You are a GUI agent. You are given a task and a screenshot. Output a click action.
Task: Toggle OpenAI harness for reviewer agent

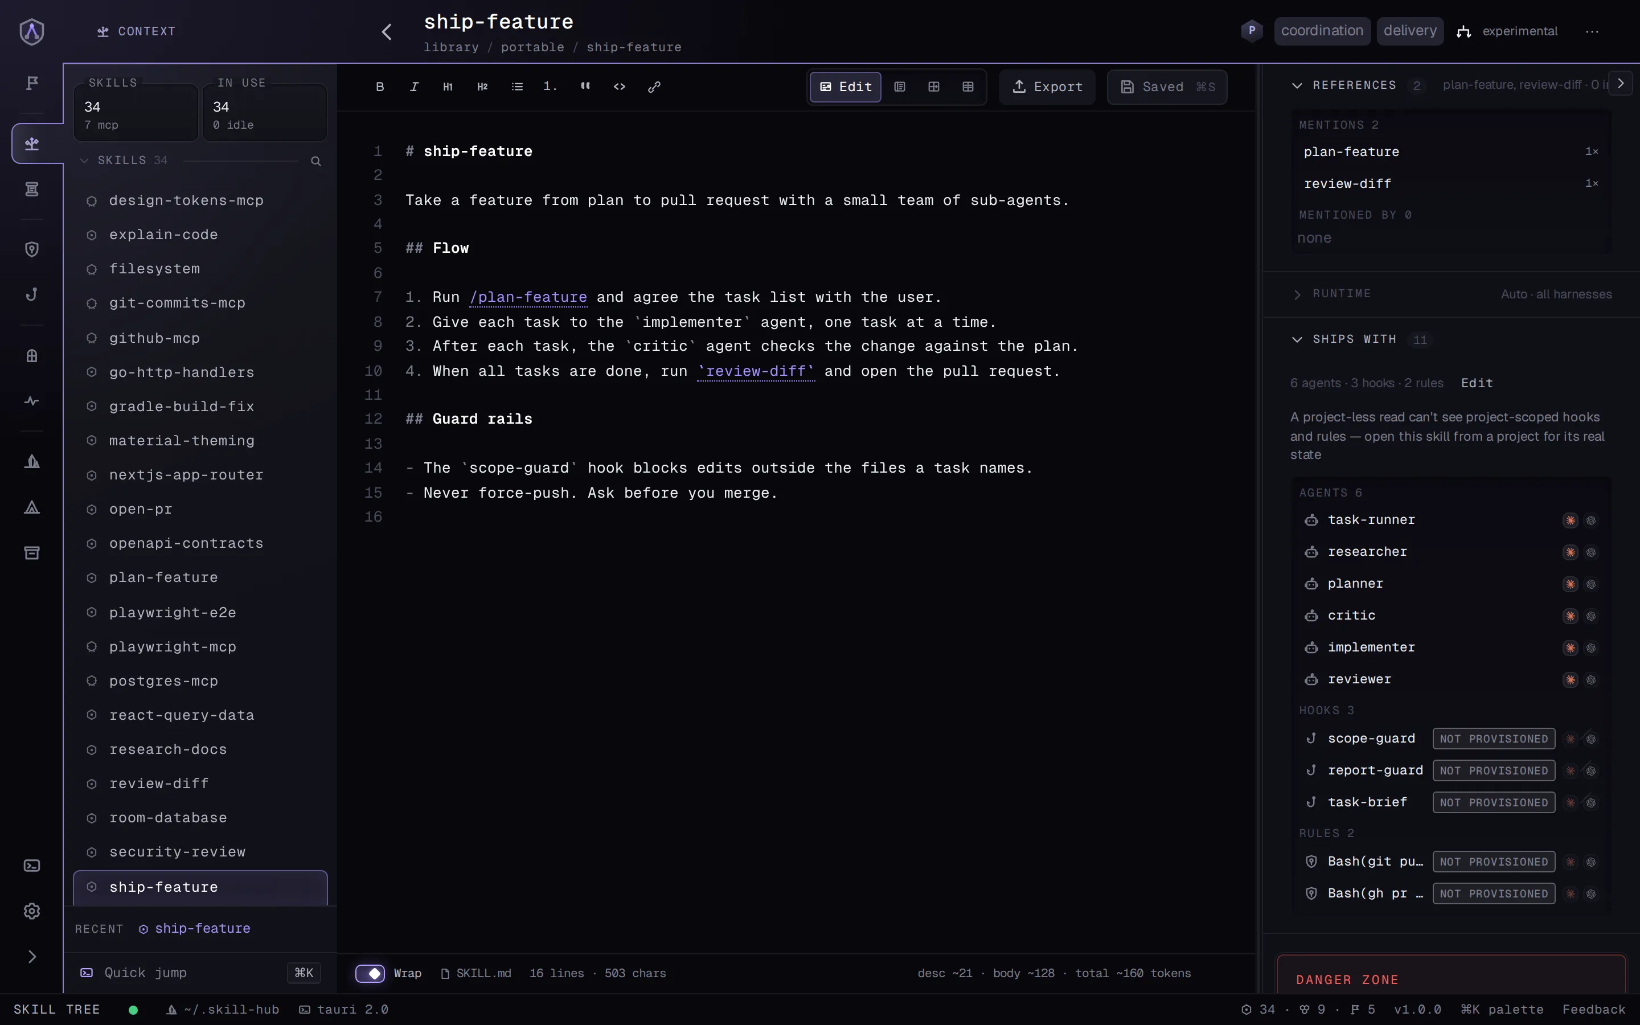[1591, 679]
